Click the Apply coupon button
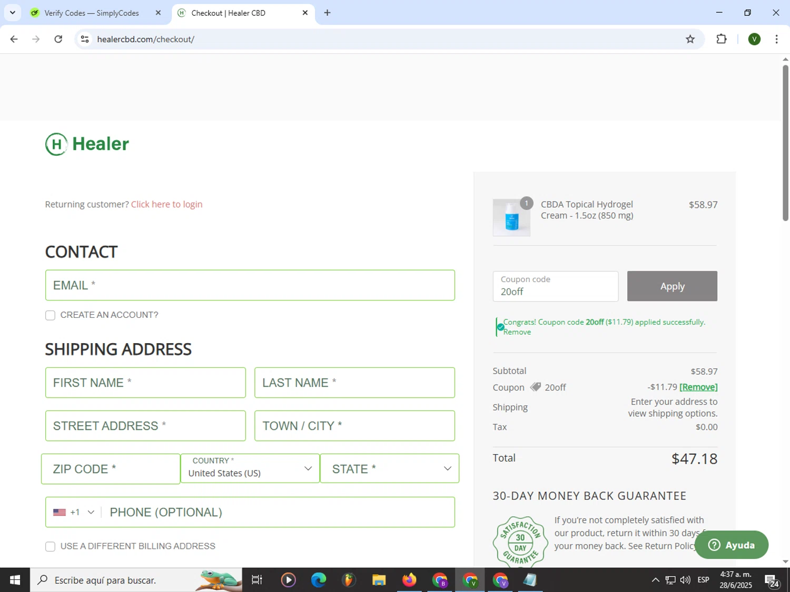Viewport: 790px width, 592px height. tap(672, 286)
